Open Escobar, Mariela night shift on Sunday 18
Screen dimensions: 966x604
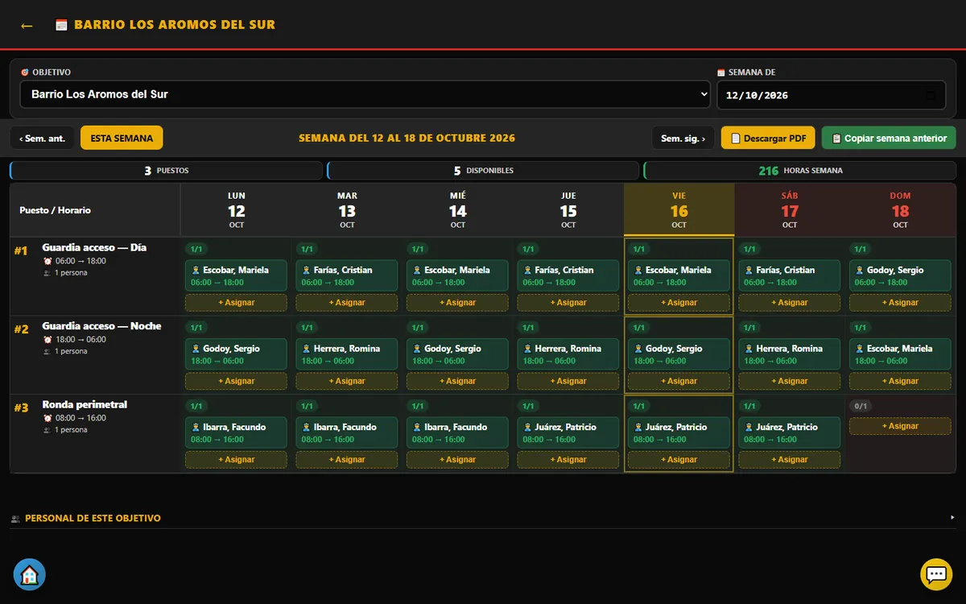[x=900, y=354]
